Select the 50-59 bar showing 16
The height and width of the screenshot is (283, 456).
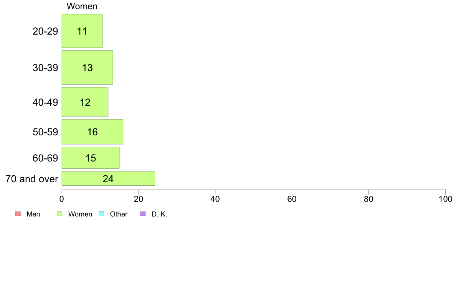coord(92,132)
